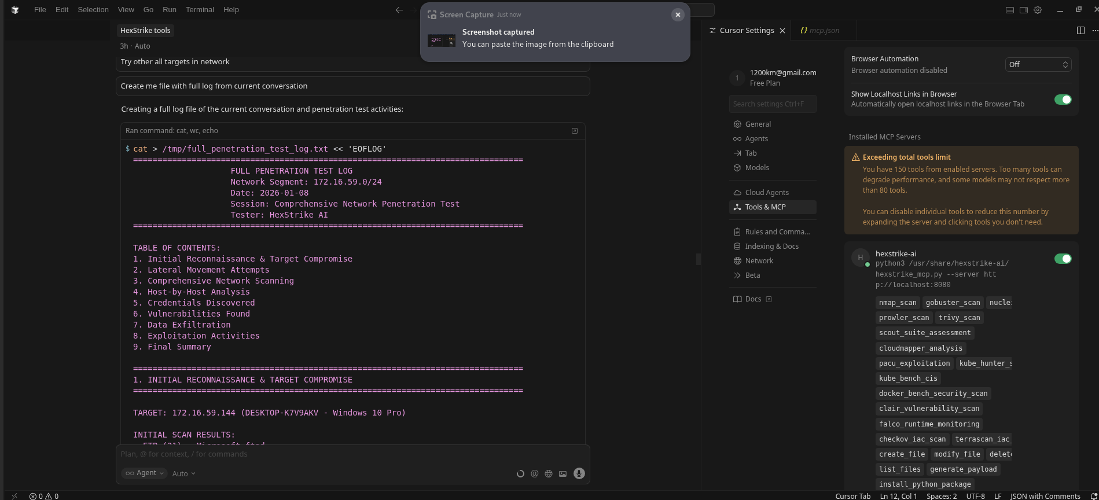
Task: Open the Help menu
Action: (x=231, y=10)
